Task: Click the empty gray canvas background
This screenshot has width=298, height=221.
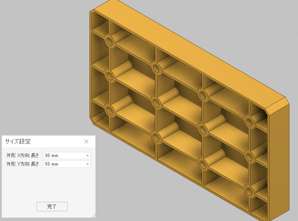Action: coord(39,58)
